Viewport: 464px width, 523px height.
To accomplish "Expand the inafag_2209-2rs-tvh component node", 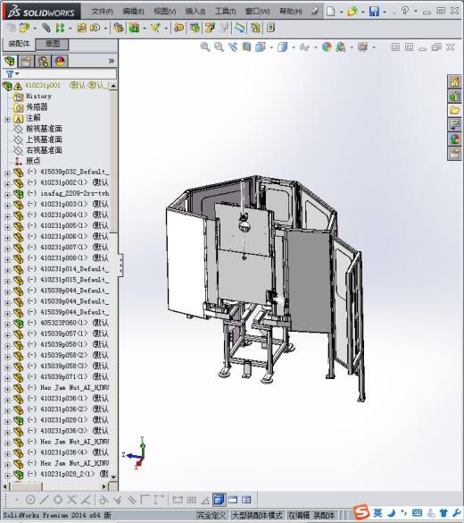I will [x=7, y=194].
